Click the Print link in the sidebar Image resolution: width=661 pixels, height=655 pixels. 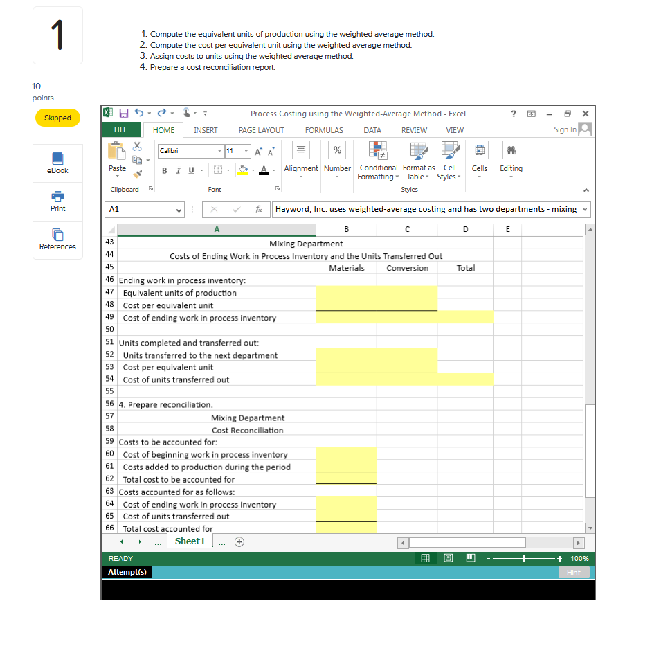click(57, 201)
